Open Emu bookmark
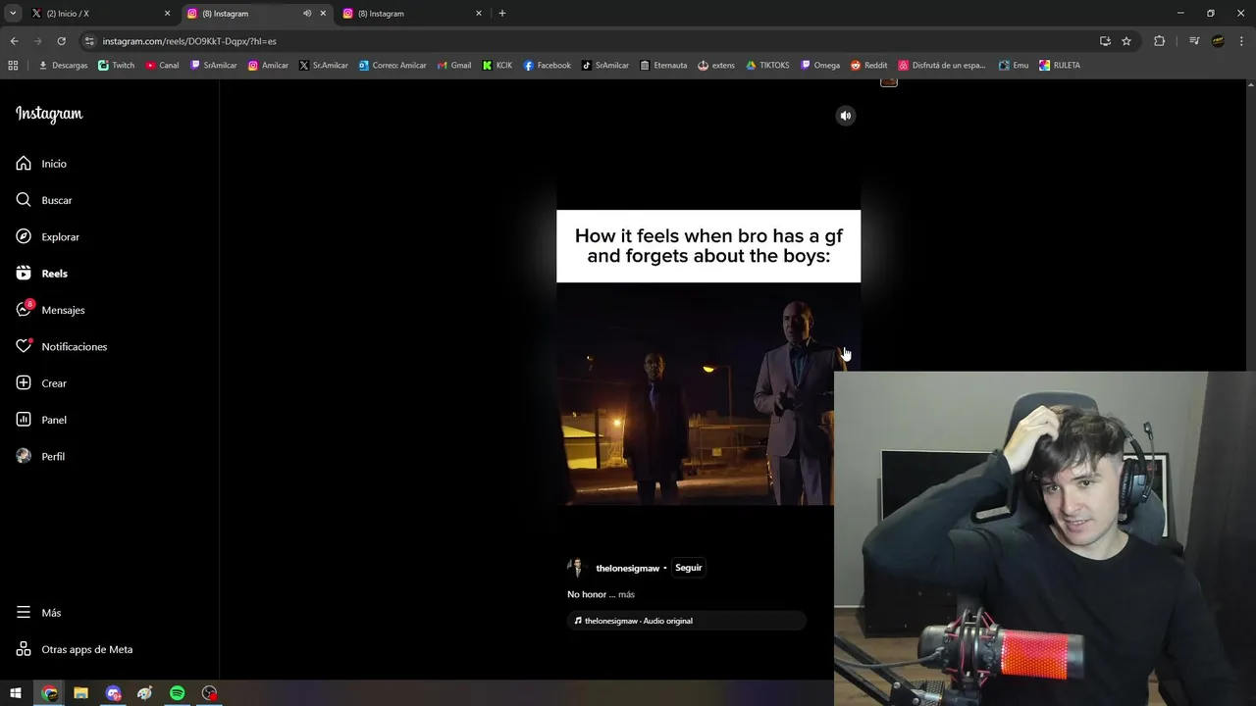 coord(1013,66)
